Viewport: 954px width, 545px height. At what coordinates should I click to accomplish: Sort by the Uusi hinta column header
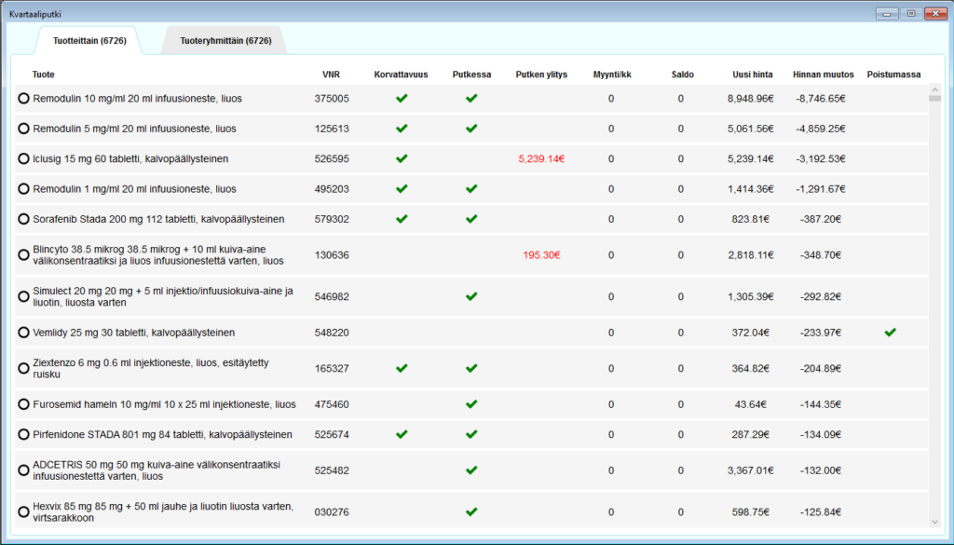pyautogui.click(x=753, y=75)
